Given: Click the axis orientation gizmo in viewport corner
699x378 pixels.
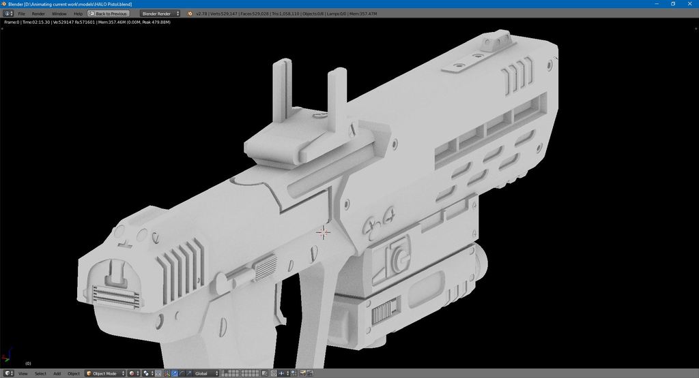Looking at the screenshot, I should pos(6,356).
